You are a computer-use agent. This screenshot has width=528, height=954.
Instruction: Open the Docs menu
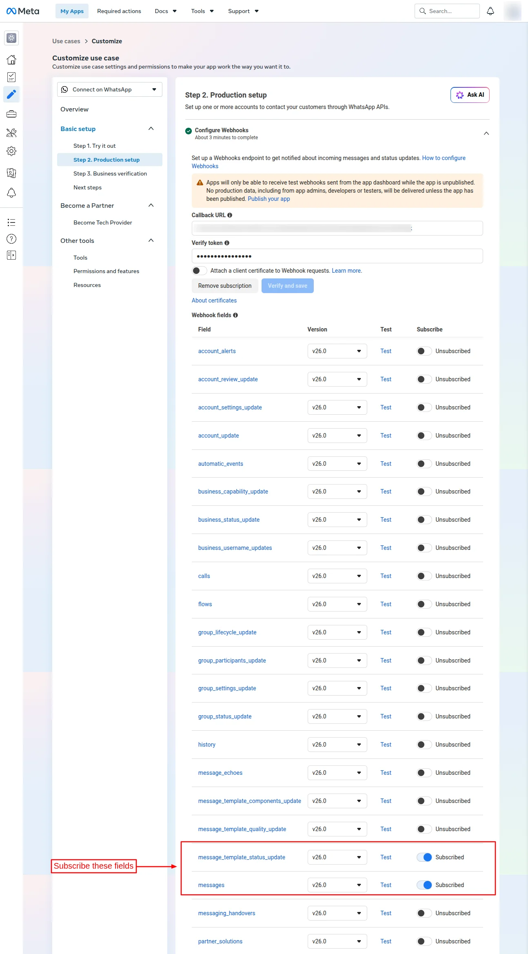pyautogui.click(x=166, y=11)
